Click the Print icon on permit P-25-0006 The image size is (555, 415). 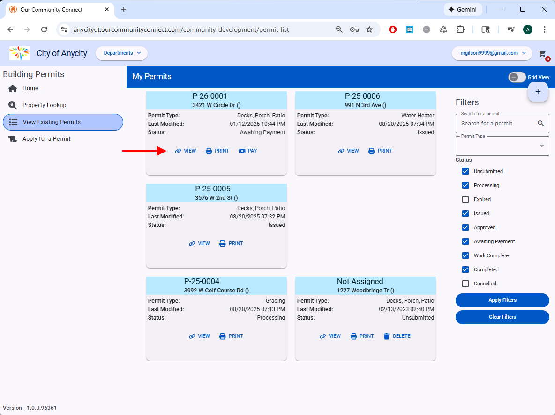pyautogui.click(x=372, y=151)
